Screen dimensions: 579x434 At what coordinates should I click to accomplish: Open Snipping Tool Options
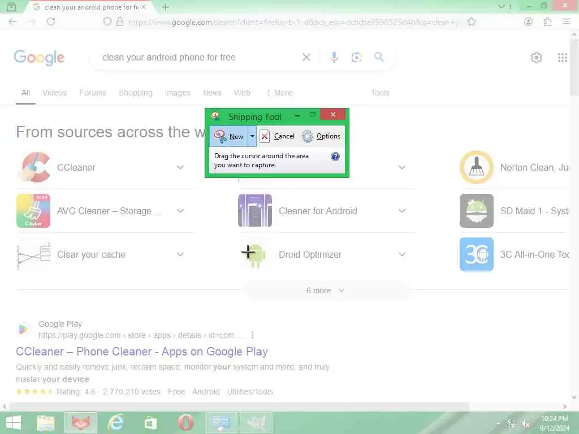click(x=321, y=136)
